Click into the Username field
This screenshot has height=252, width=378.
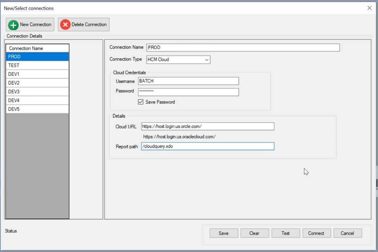tap(188, 81)
